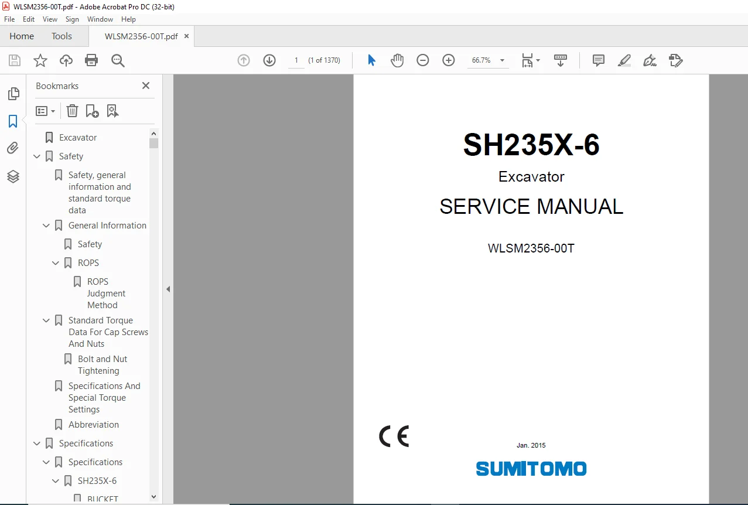748x505 pixels.
Task: Collapse top-level Specifications bookmark
Action: 37,443
